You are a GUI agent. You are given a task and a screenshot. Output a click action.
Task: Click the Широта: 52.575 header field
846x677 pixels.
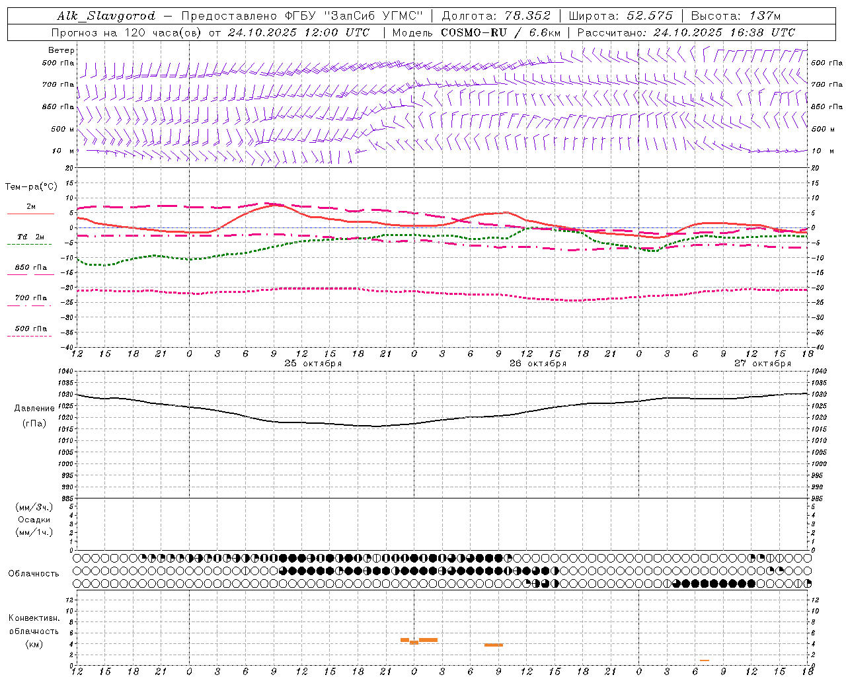click(621, 16)
